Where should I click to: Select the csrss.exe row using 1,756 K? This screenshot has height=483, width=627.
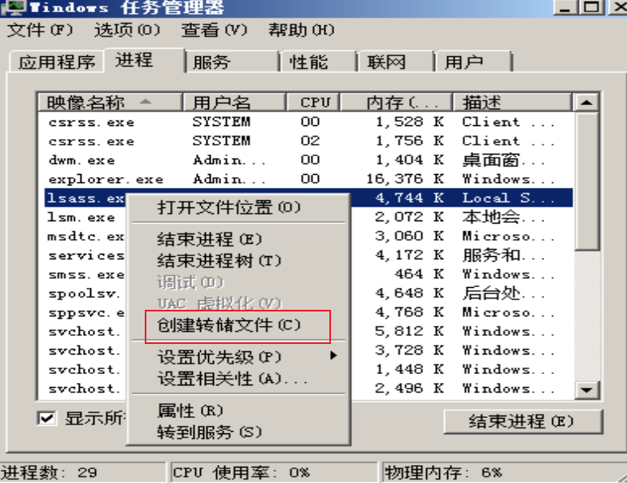click(x=309, y=141)
